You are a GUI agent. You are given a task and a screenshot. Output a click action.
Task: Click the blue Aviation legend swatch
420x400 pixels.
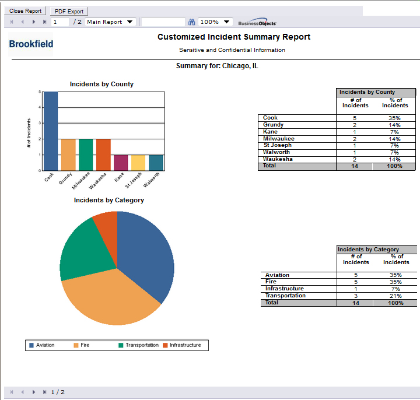coord(32,345)
